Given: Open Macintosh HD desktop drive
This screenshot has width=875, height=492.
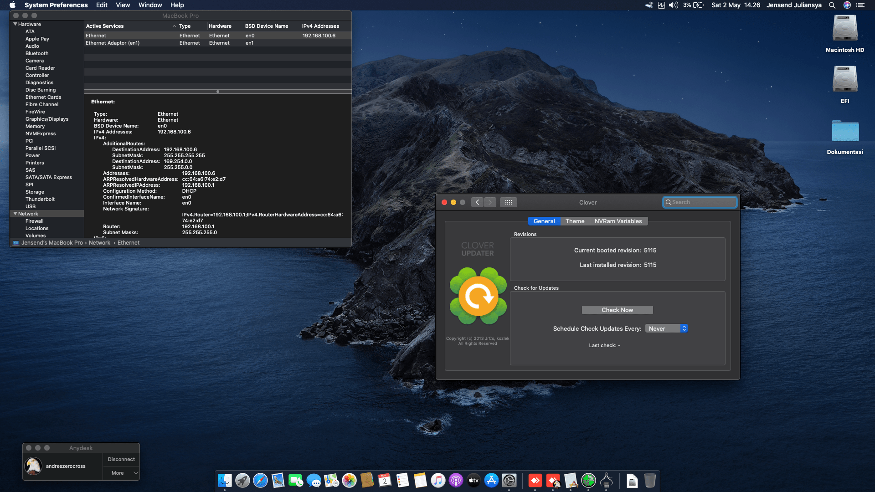Looking at the screenshot, I should (845, 34).
